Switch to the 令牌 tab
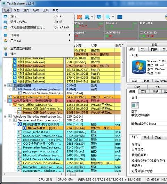The height and width of the screenshot is (184, 167). (x=137, y=87)
